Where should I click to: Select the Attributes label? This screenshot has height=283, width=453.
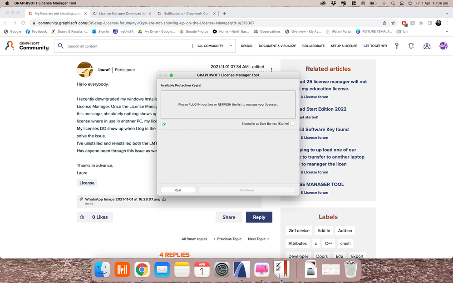[298, 243]
